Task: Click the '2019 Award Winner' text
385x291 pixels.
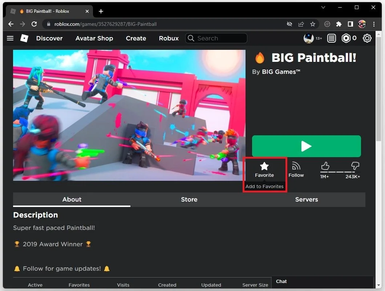Action: [x=53, y=244]
